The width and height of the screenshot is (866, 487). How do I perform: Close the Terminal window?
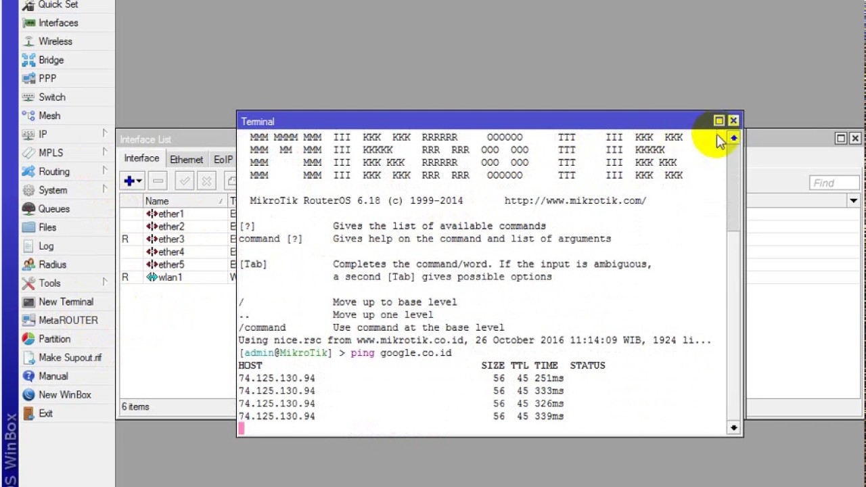click(x=733, y=121)
